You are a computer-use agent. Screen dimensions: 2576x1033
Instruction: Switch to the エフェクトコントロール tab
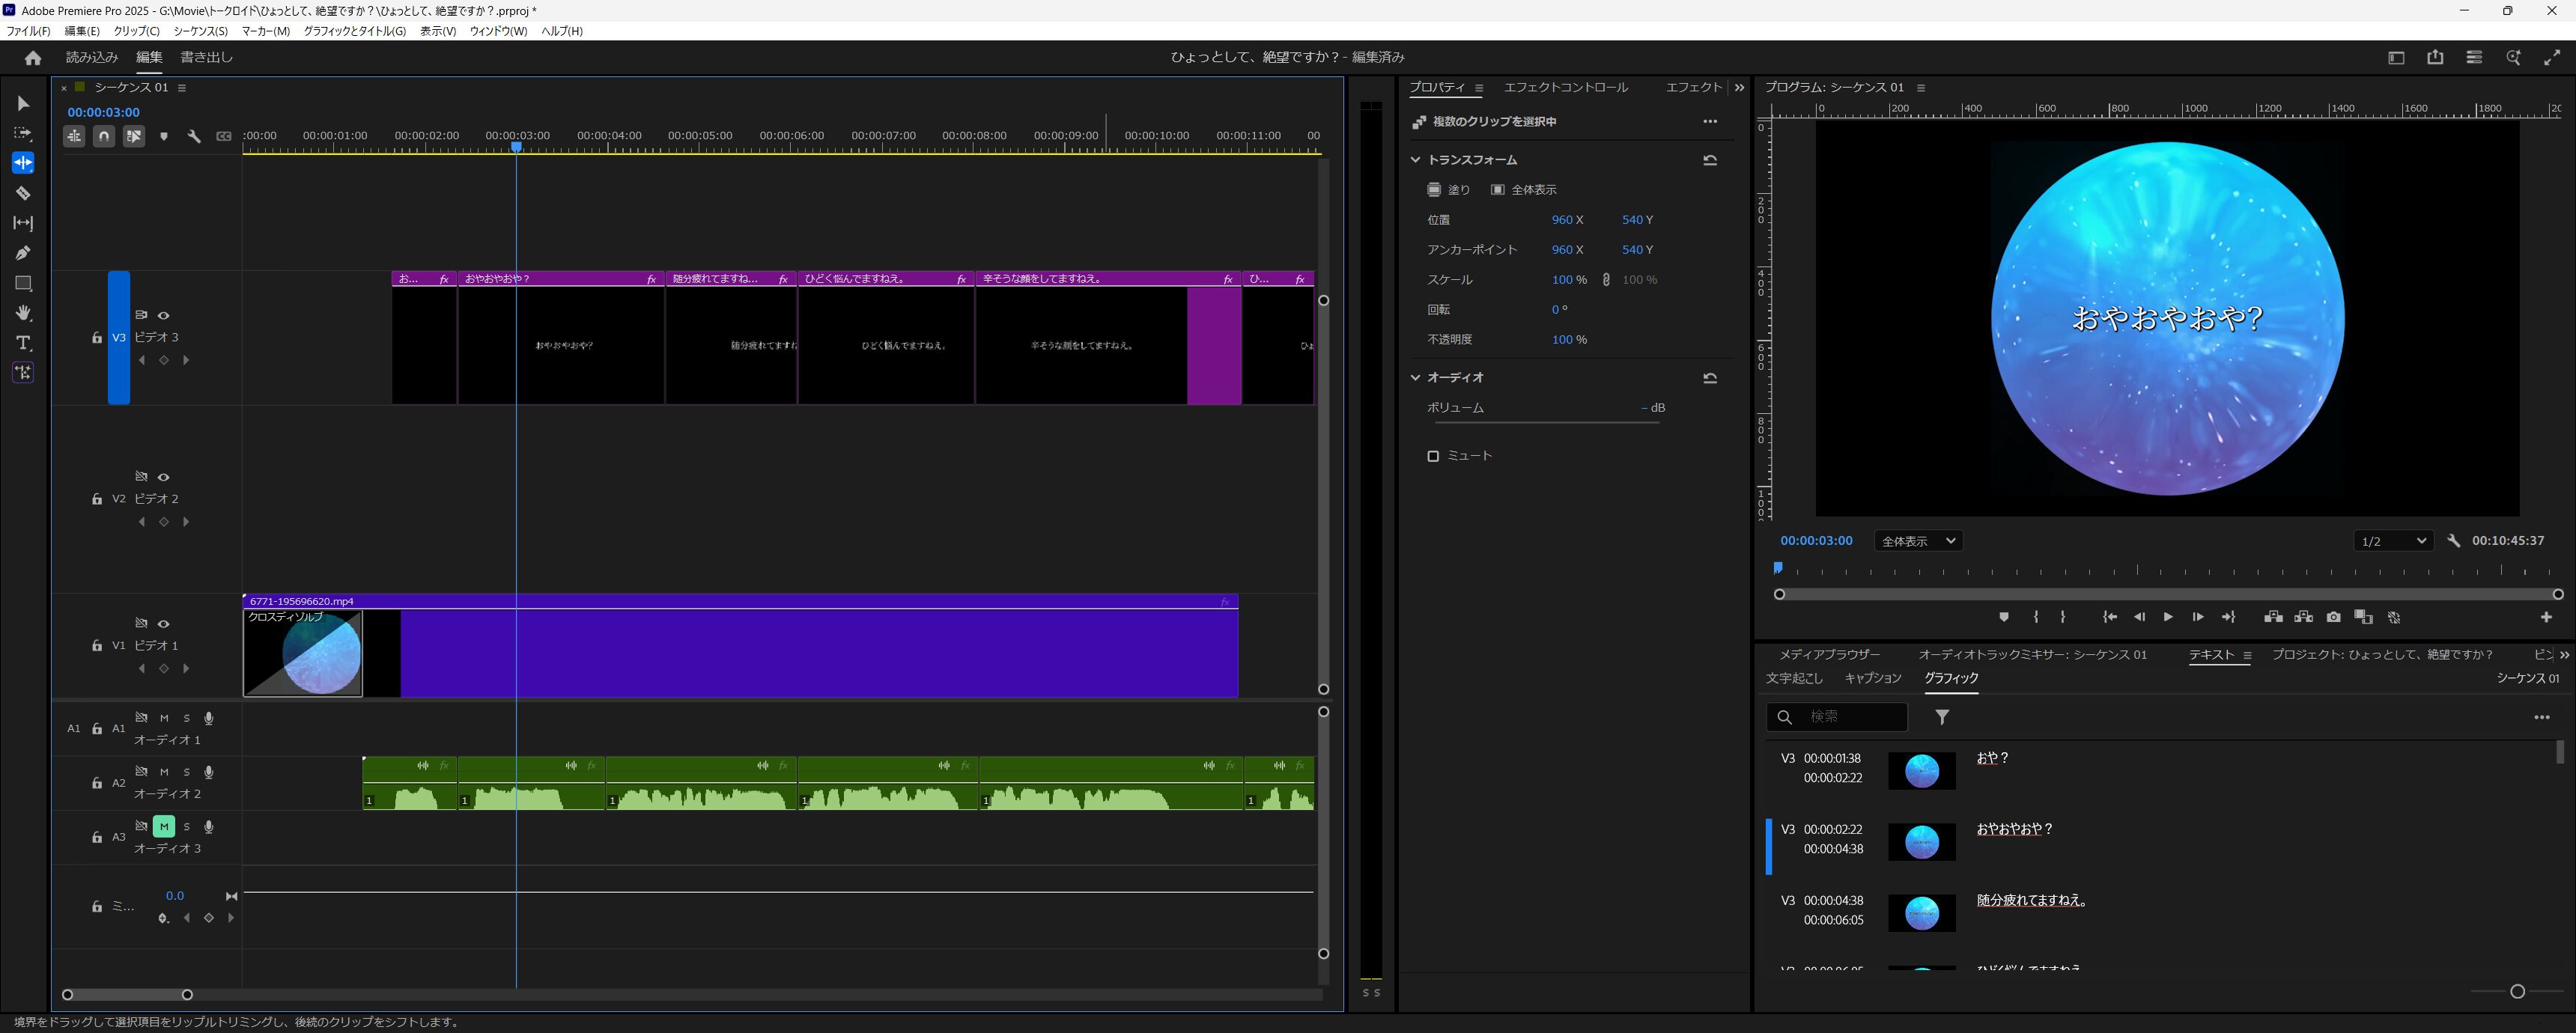[1565, 88]
